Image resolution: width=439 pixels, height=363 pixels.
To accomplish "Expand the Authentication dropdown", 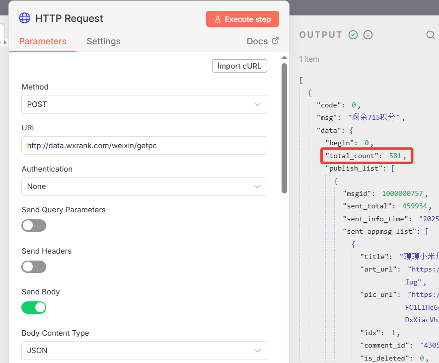I will (144, 186).
